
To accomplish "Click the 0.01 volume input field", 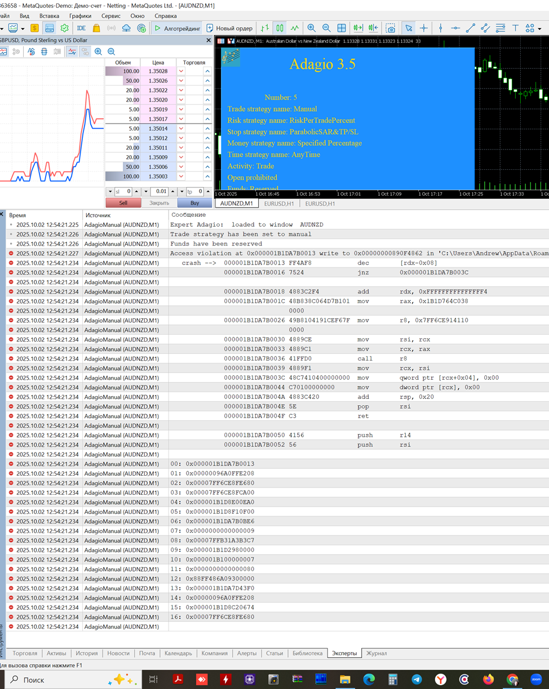I will (159, 192).
